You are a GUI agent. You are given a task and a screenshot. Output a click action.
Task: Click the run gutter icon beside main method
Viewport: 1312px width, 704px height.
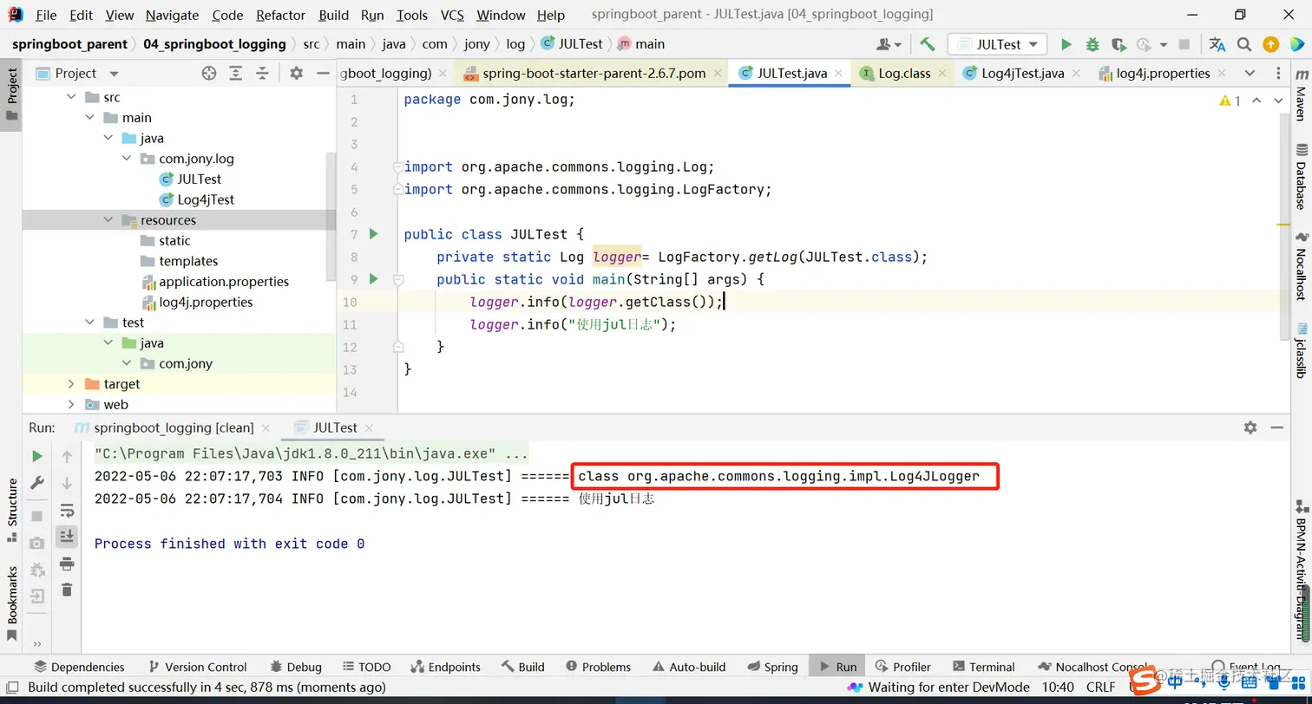click(374, 279)
